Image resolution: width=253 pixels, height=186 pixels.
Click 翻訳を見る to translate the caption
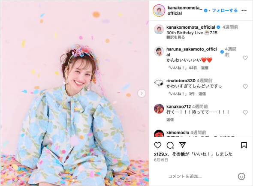175,37
